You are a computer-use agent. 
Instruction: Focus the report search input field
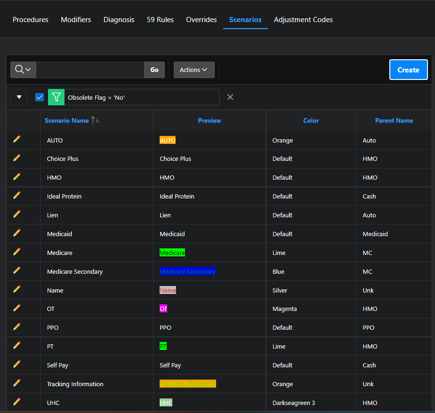tap(90, 70)
